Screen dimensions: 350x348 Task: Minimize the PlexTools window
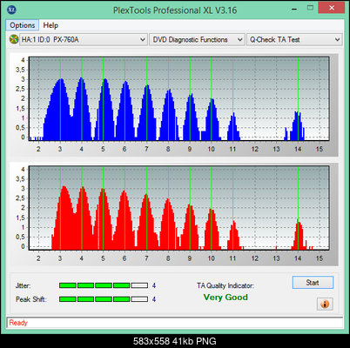coord(295,10)
